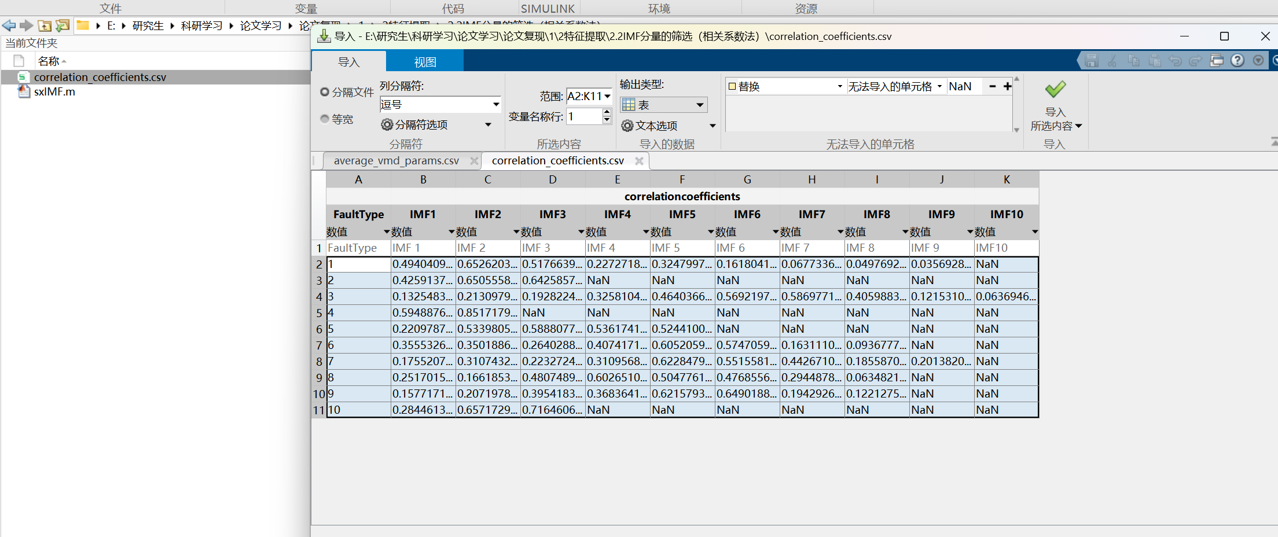Screen dimensions: 1278x537
Task: Go up one folder level icon
Action: coord(45,25)
